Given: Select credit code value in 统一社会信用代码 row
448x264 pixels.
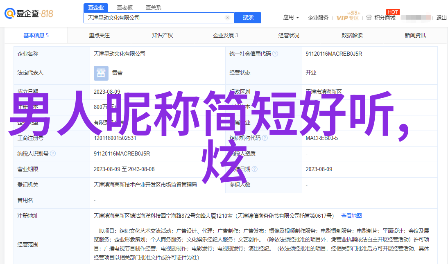Looking at the screenshot, I should (x=334, y=54).
